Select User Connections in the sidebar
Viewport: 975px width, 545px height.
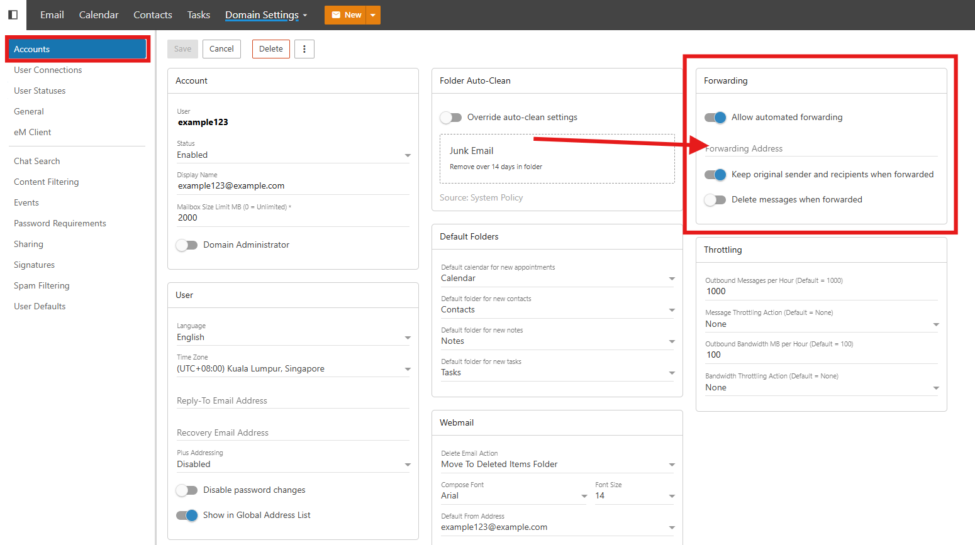[48, 70]
